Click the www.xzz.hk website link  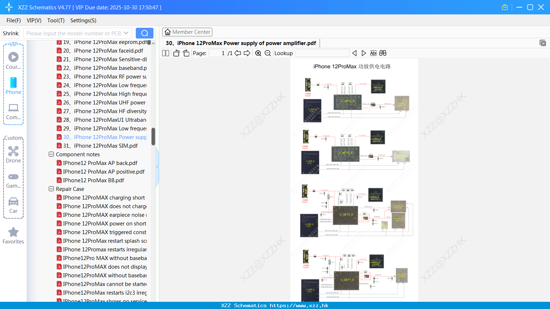299,305
